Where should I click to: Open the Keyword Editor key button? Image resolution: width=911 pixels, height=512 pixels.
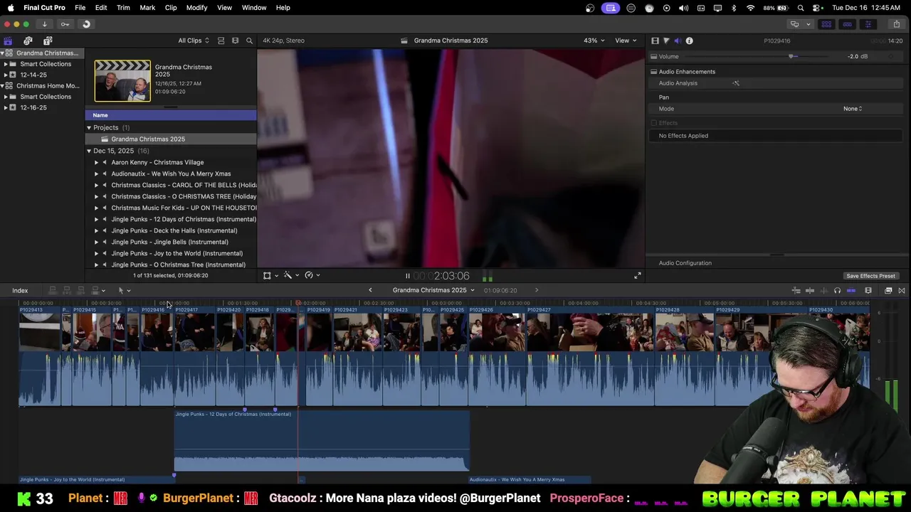(x=65, y=24)
